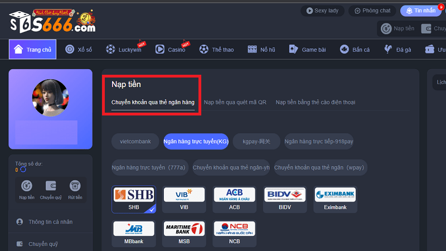Open Thông tin cá nhân sidebar item
This screenshot has width=446, height=251.
50,221
